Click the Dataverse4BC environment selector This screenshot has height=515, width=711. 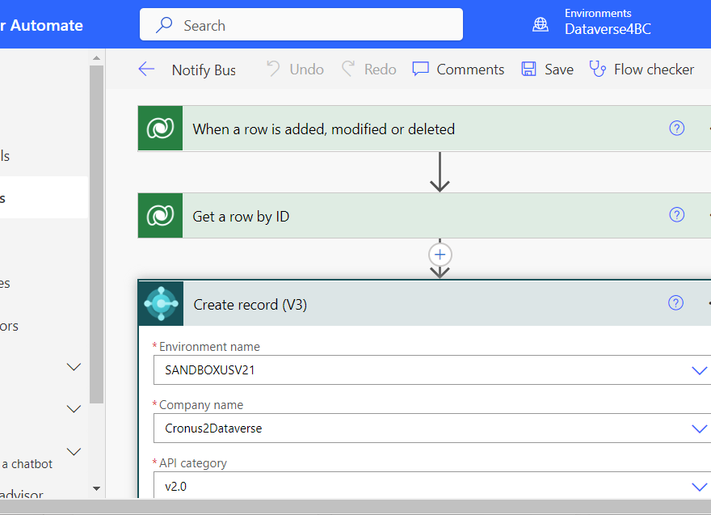(607, 23)
